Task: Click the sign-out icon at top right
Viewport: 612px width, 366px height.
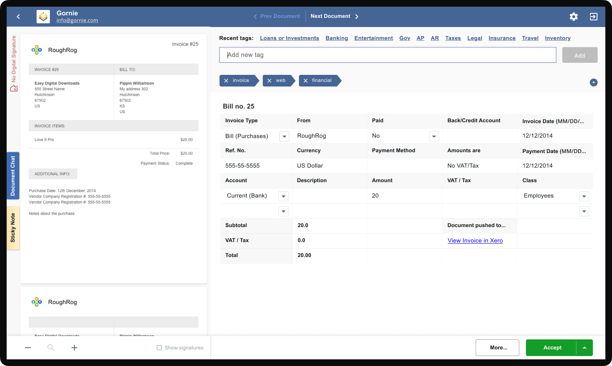Action: (594, 17)
